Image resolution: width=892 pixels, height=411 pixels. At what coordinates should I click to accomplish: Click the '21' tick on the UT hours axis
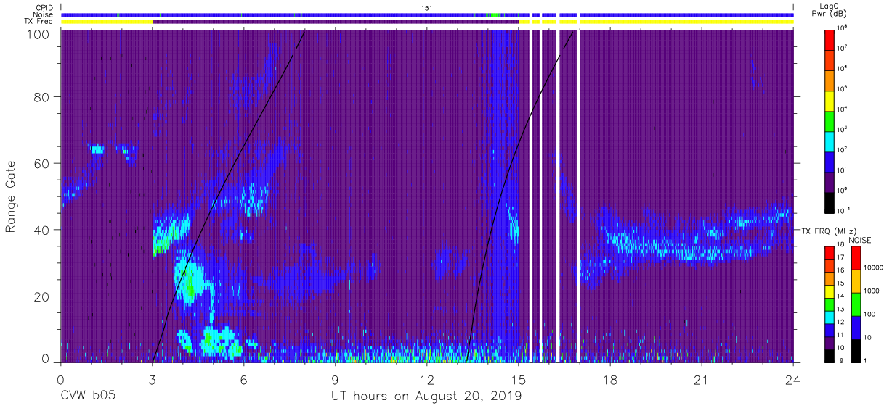point(702,380)
